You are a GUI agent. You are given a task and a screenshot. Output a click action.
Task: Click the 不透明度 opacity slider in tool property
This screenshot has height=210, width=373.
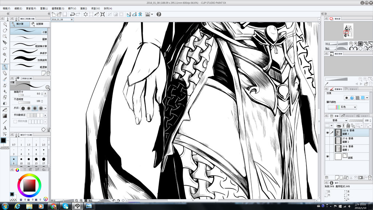(24, 102)
